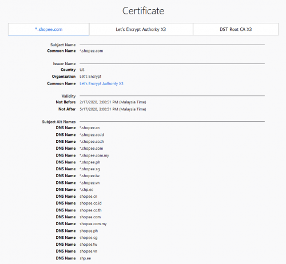Image resolution: width=286 pixels, height=264 pixels.
Task: Follow the Let's Encrypt Authority X3 link
Action: (101, 83)
